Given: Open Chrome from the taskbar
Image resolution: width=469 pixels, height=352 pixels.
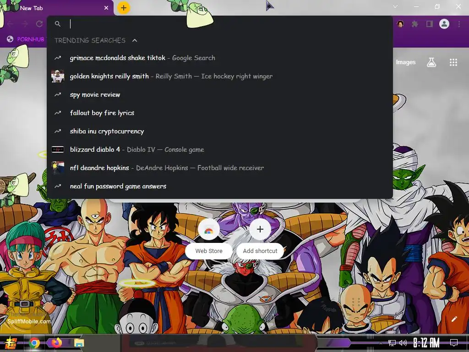Looking at the screenshot, I should tap(34, 343).
